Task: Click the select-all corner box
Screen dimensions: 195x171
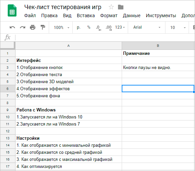Action: coord(7,45)
